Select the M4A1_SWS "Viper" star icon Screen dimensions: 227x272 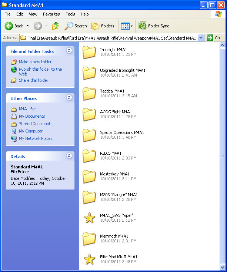(x=89, y=218)
